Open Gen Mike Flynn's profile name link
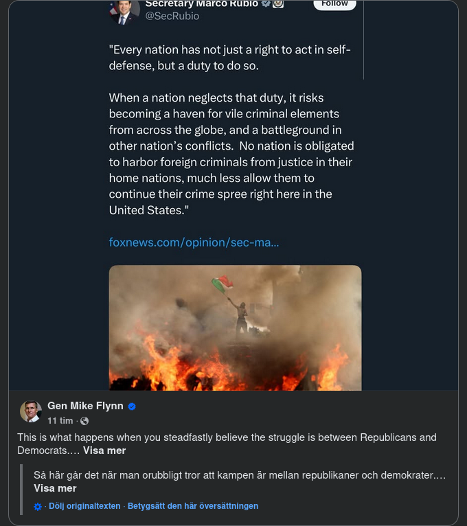467x526 pixels. click(85, 406)
